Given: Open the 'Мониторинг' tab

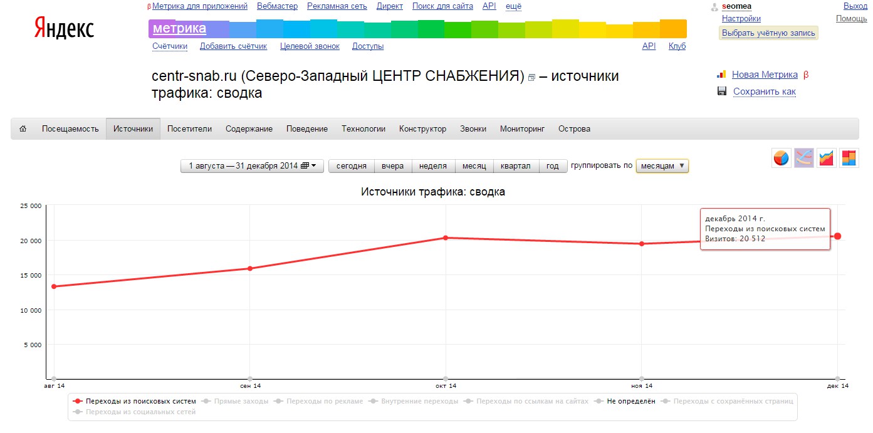Looking at the screenshot, I should (522, 129).
